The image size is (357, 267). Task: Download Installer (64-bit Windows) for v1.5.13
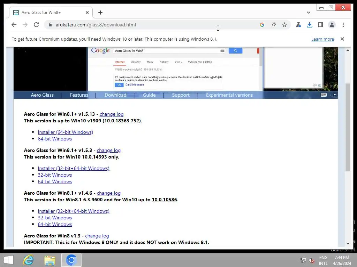pos(65,132)
